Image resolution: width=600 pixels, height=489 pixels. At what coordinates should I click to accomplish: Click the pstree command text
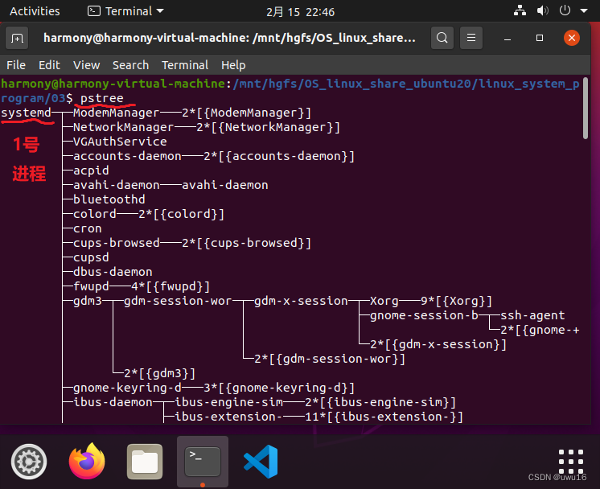click(102, 98)
